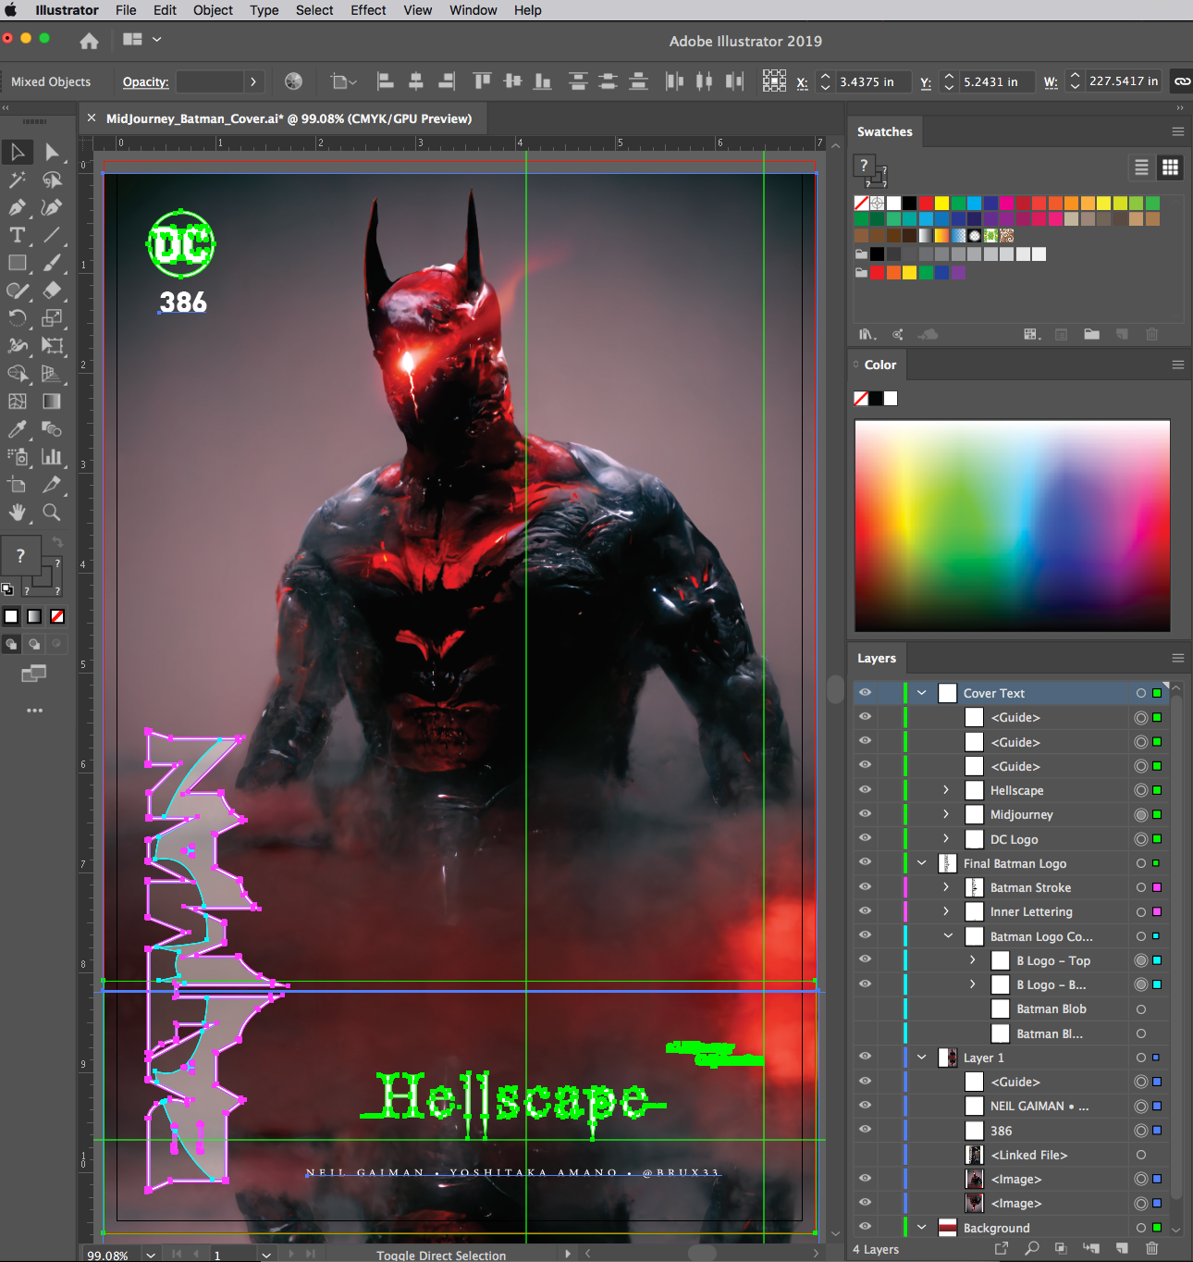This screenshot has height=1262, width=1193.
Task: Select the Type tool
Action: [x=18, y=235]
